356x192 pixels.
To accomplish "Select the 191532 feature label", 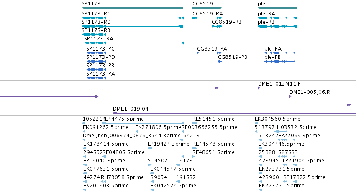I will (x=186, y=177).
